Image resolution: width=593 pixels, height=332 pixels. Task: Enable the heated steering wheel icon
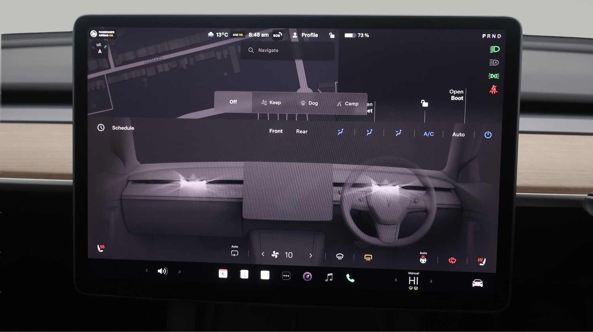423,259
